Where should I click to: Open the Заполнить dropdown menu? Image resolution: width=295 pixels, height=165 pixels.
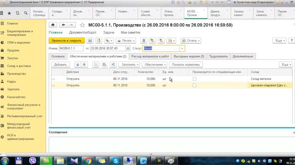coord(129,65)
